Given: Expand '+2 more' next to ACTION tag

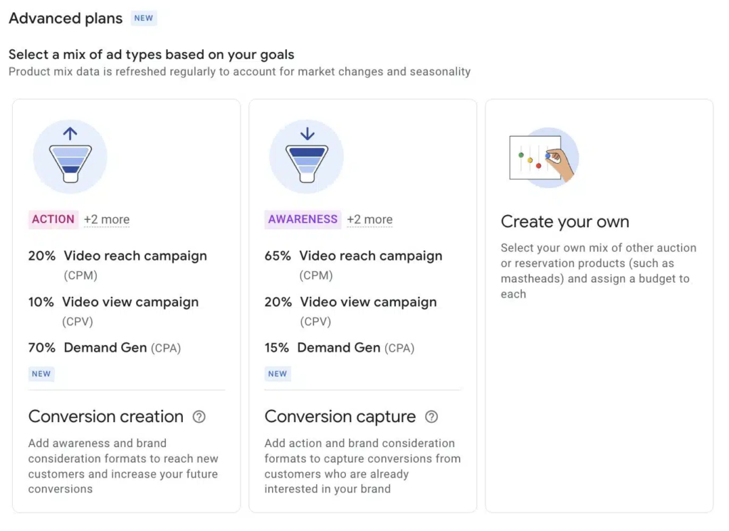Looking at the screenshot, I should [x=107, y=220].
